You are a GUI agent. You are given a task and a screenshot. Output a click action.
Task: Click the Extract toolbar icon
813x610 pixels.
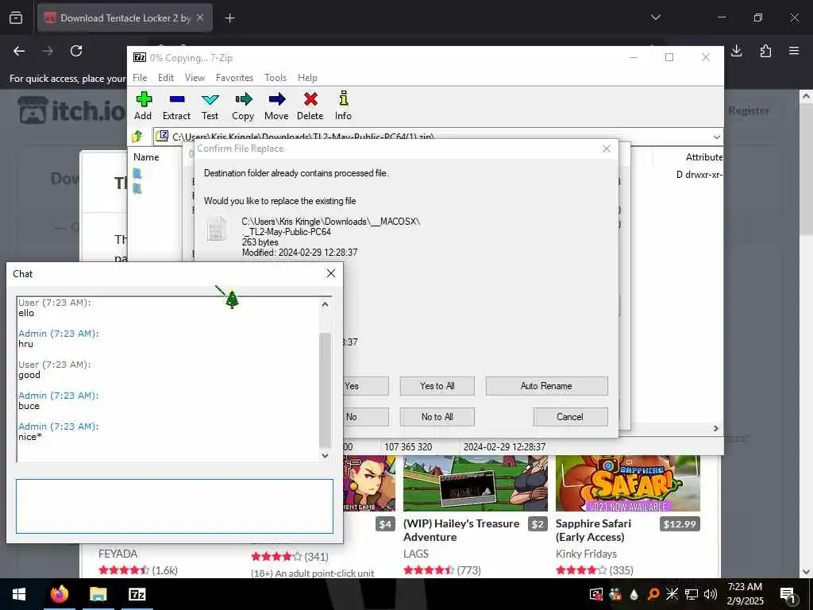(176, 106)
